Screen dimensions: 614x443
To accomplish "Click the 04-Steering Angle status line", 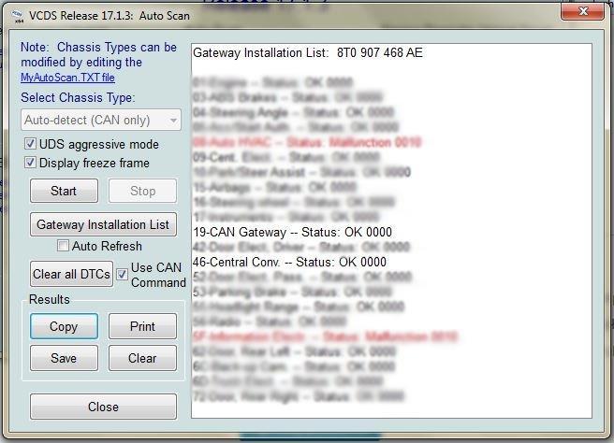I will pyautogui.click(x=293, y=112).
